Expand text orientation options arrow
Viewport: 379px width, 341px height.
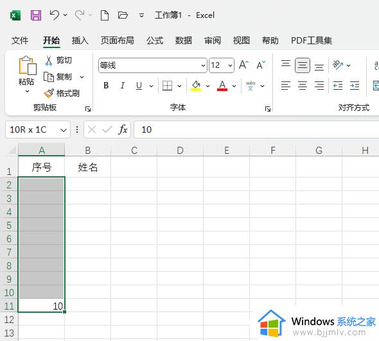(x=349, y=65)
